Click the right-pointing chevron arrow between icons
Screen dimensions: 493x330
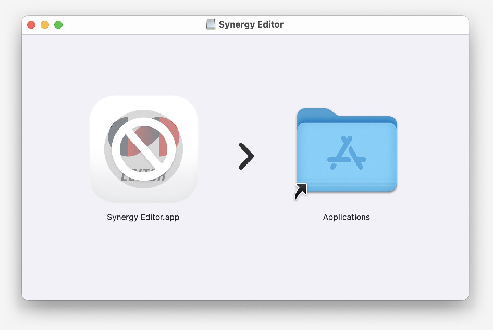(246, 156)
